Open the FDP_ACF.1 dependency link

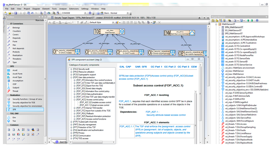tap(152, 112)
